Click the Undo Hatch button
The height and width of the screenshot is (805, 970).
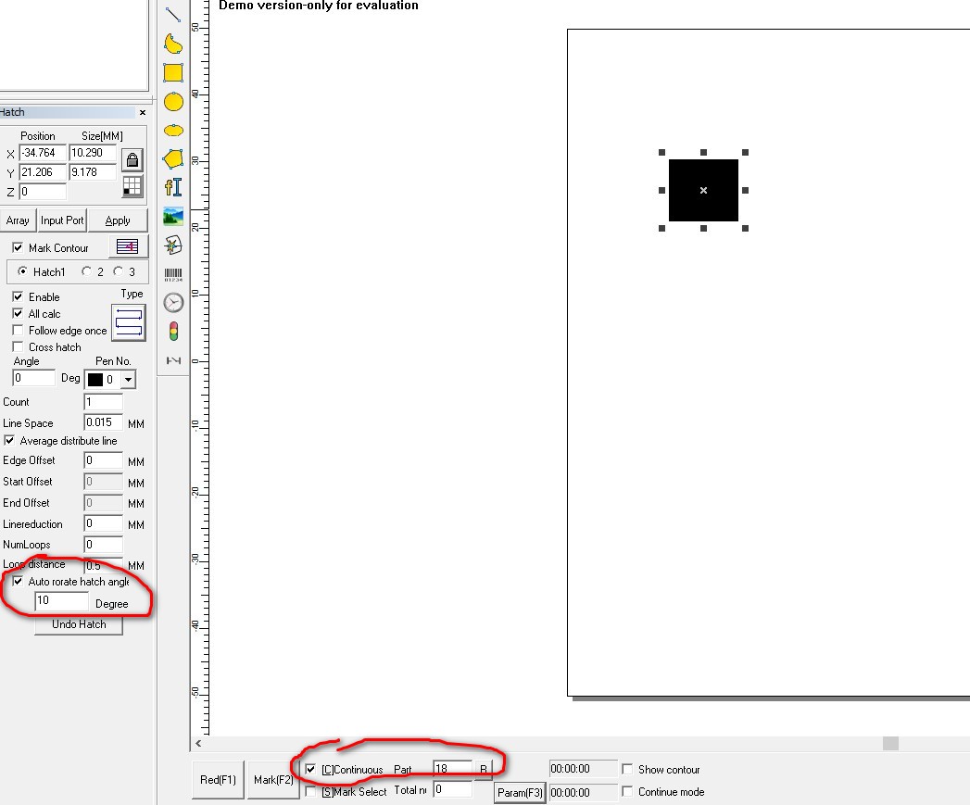click(79, 624)
